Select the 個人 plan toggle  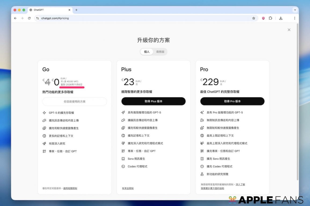[147, 52]
